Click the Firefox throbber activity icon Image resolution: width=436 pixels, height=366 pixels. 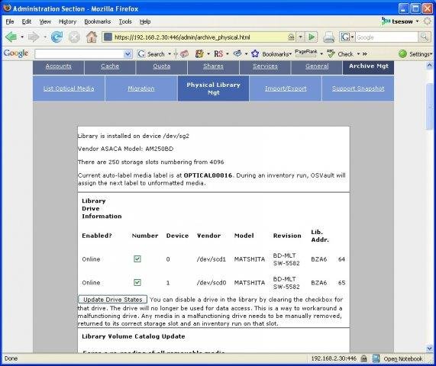coord(428,21)
